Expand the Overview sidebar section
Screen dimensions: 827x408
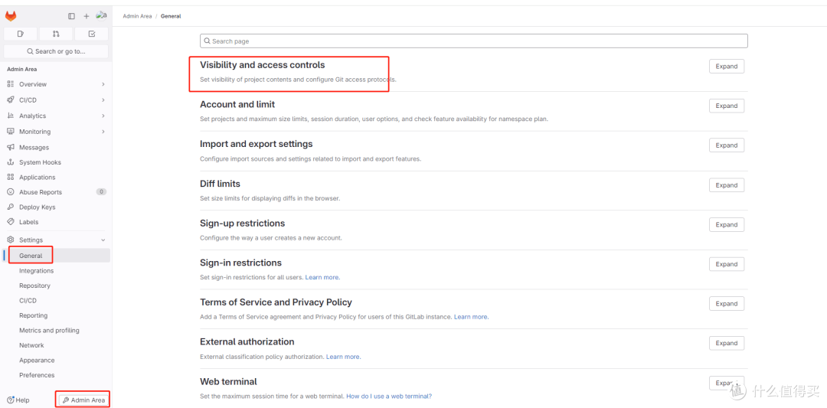tap(56, 84)
